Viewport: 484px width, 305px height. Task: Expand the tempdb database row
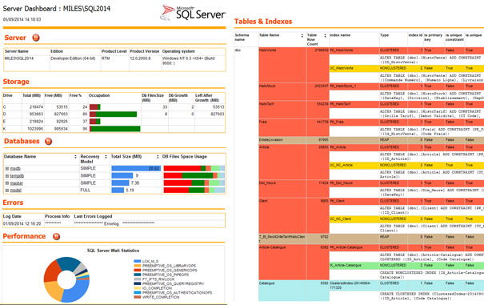click(x=6, y=176)
